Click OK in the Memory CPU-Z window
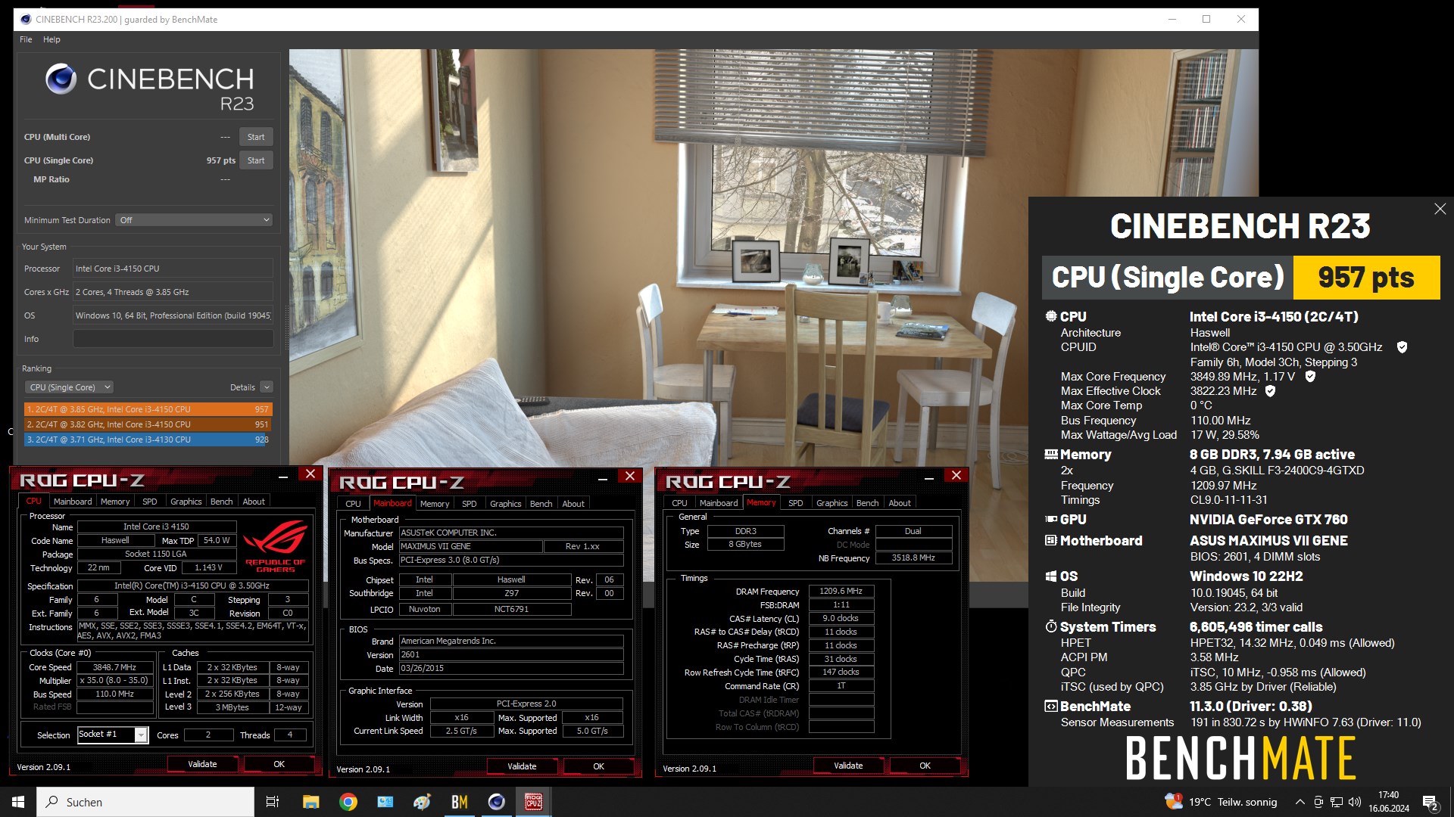Viewport: 1454px width, 817px height. coord(925,766)
